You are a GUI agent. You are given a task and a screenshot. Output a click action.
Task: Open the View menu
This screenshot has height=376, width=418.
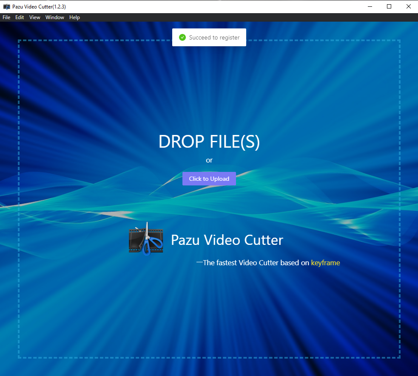coord(35,17)
